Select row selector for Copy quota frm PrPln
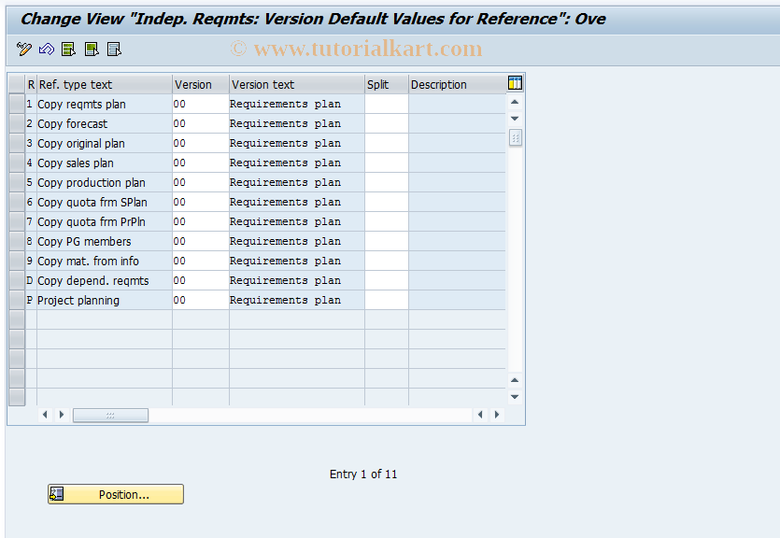The width and height of the screenshot is (780, 538). click(17, 221)
